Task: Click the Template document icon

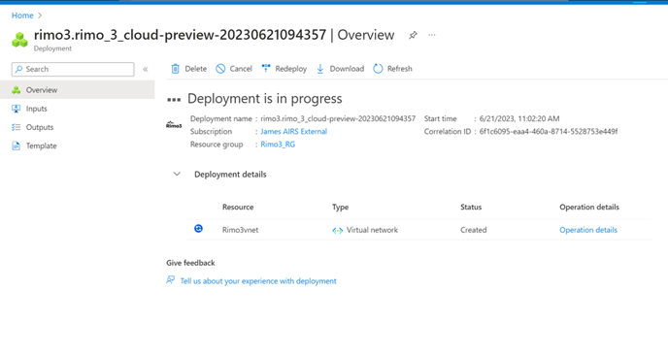Action: 16,146
